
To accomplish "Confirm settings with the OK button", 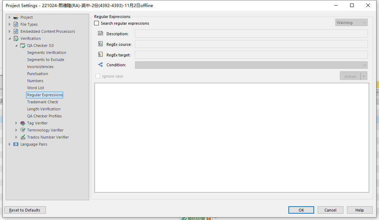I will tap(301, 210).
